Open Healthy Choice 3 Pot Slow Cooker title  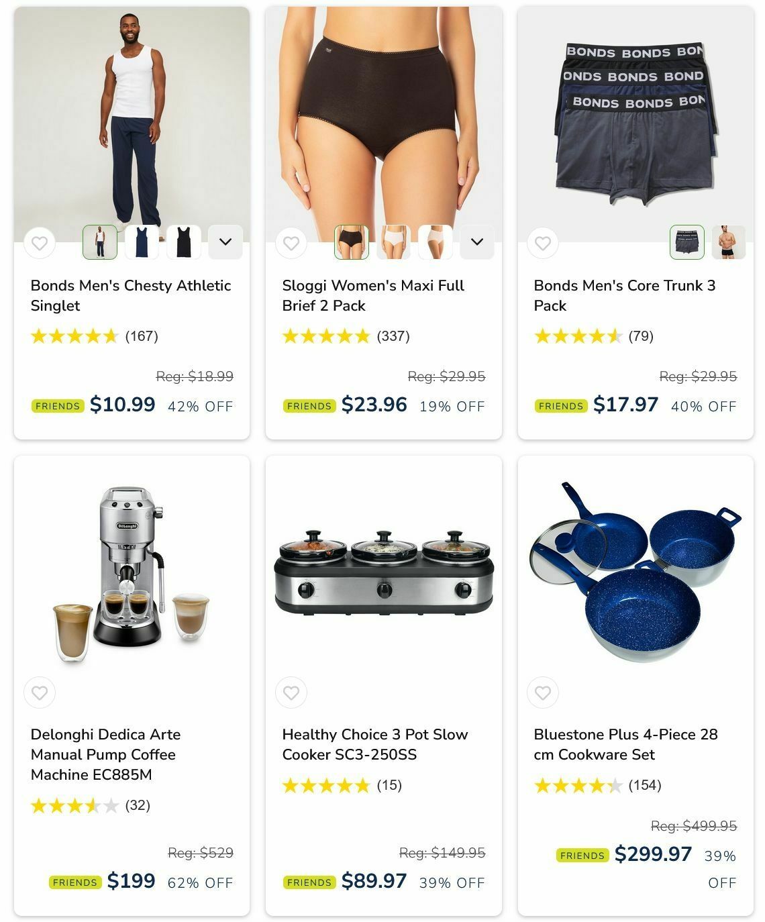(375, 744)
